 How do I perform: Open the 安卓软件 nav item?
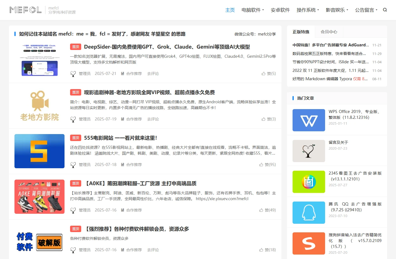[280, 10]
